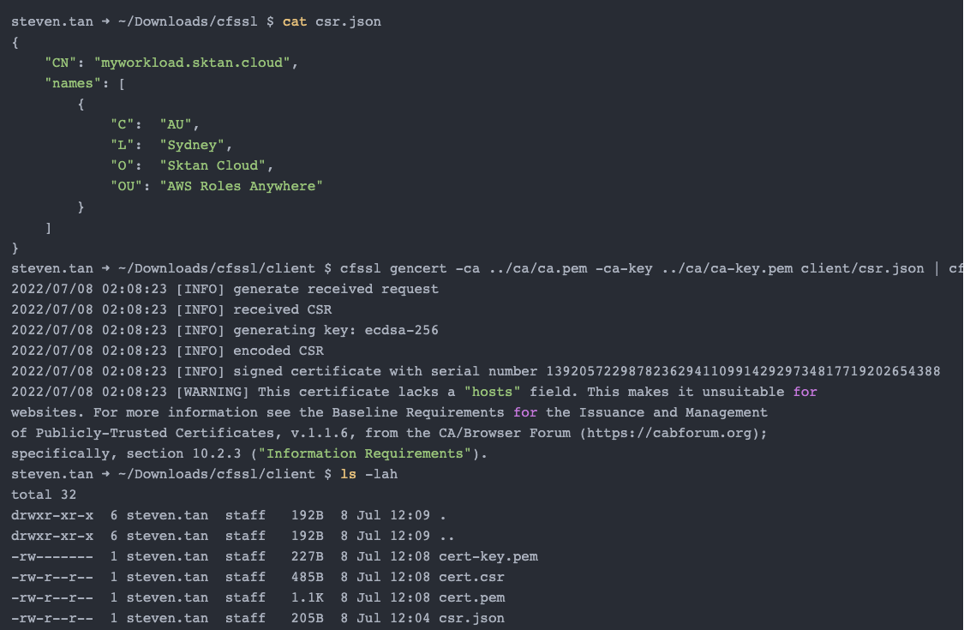Click the "total 32" line

tap(44, 495)
